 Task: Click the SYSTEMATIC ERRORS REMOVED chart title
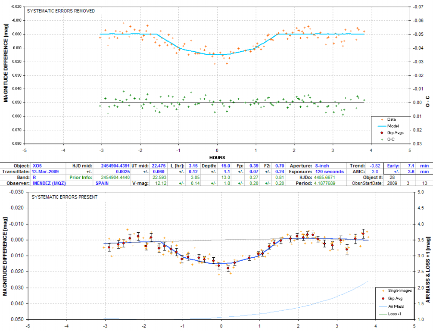[61, 11]
